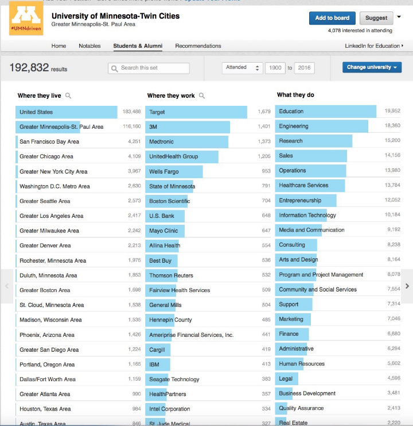
Task: Open the Home tab
Action: [59, 46]
